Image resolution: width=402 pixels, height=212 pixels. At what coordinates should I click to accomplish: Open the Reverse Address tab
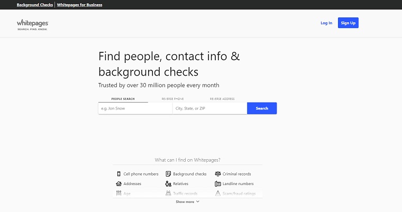222,99
